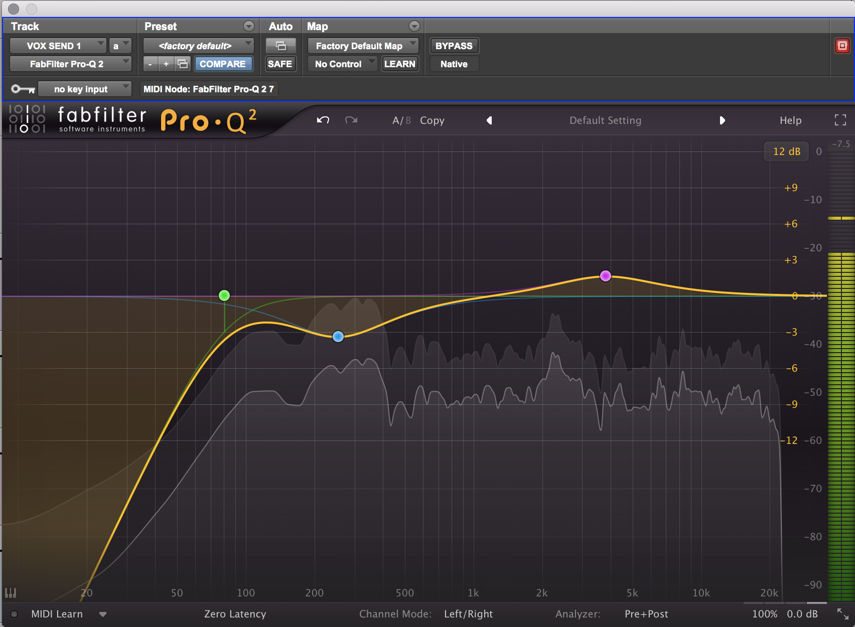Open FabFilter Pro-Q 2 plug-in selector

[71, 64]
